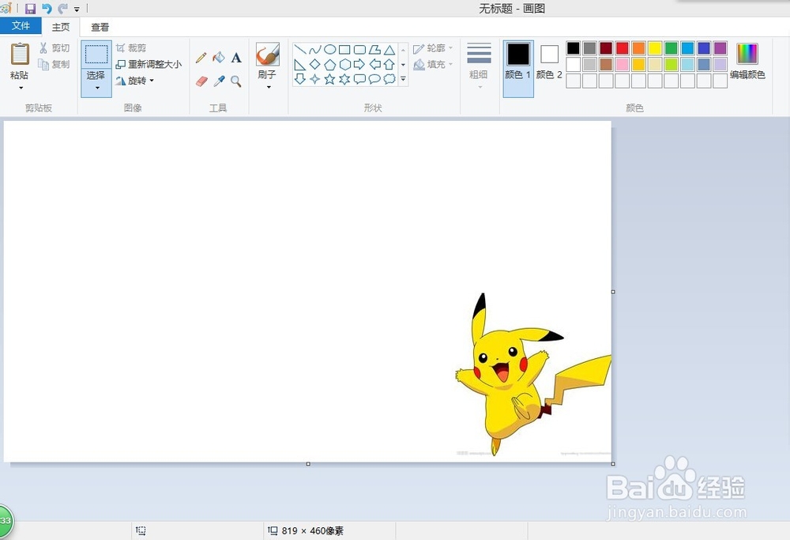Pick the red swatch in the palette

pos(623,48)
